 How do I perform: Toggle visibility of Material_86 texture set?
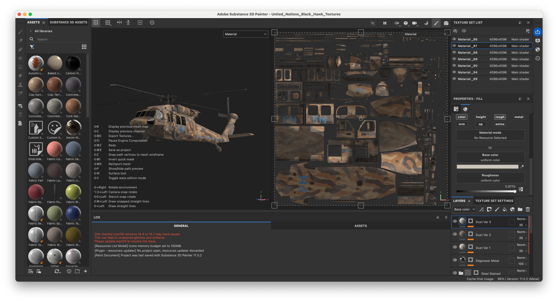tap(454, 39)
